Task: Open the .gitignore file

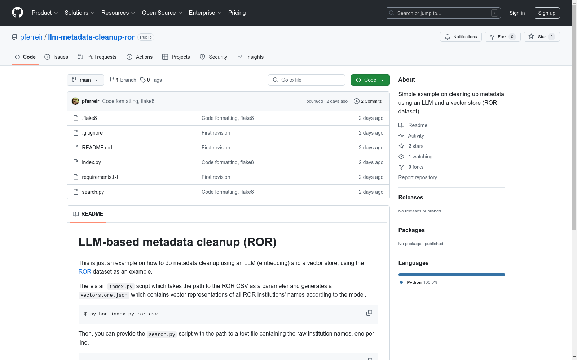Action: 92,133
